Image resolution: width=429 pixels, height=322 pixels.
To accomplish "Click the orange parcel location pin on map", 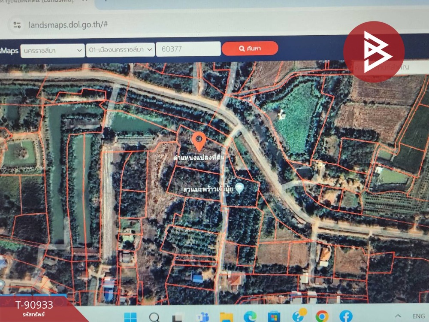I will (199, 141).
